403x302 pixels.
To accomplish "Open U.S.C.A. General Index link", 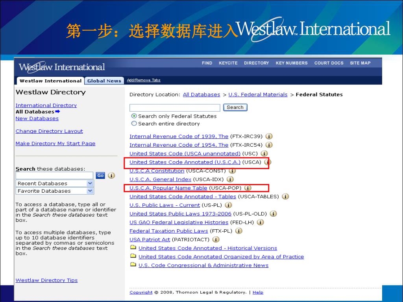I will tap(161, 179).
